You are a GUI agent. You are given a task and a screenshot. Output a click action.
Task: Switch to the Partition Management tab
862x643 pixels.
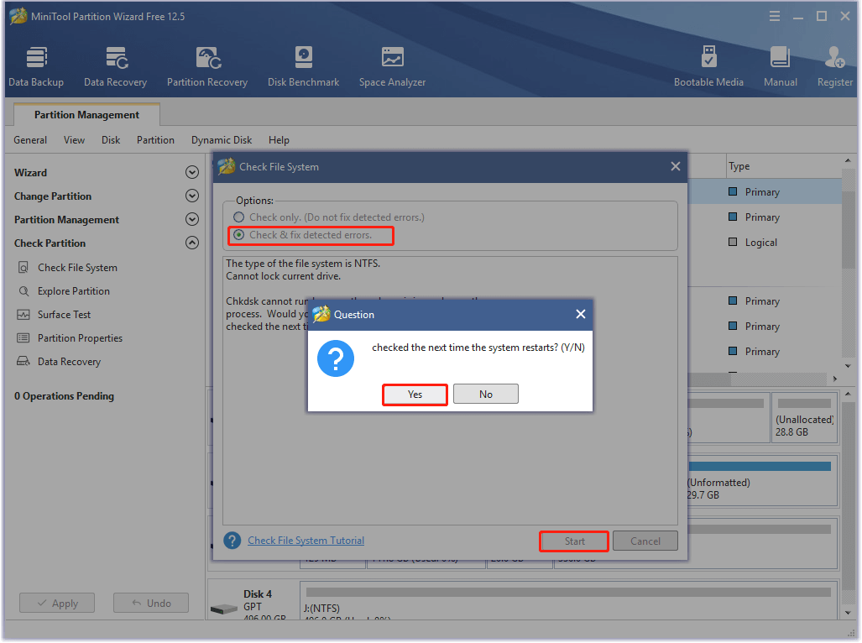[x=86, y=114]
